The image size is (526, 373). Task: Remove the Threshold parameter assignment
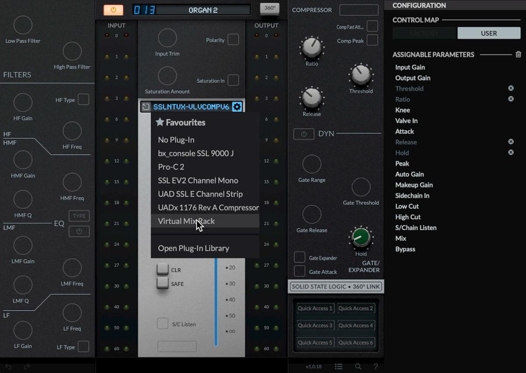[511, 88]
